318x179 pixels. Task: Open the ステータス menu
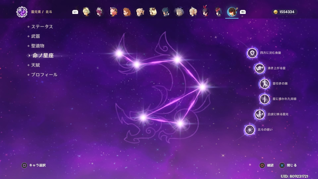pyautogui.click(x=42, y=27)
